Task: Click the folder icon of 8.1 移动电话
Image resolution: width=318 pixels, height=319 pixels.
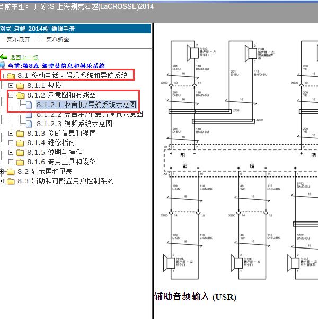Action: coord(11,76)
